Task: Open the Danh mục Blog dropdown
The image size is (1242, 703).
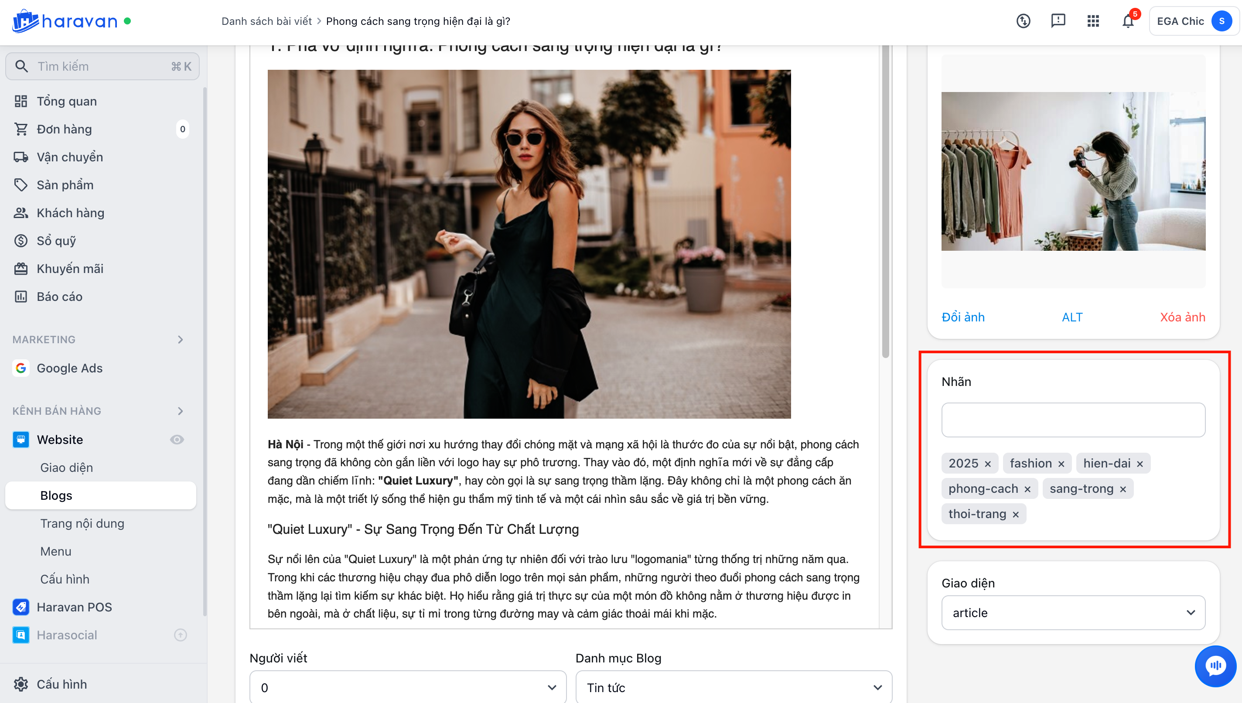Action: [x=733, y=688]
